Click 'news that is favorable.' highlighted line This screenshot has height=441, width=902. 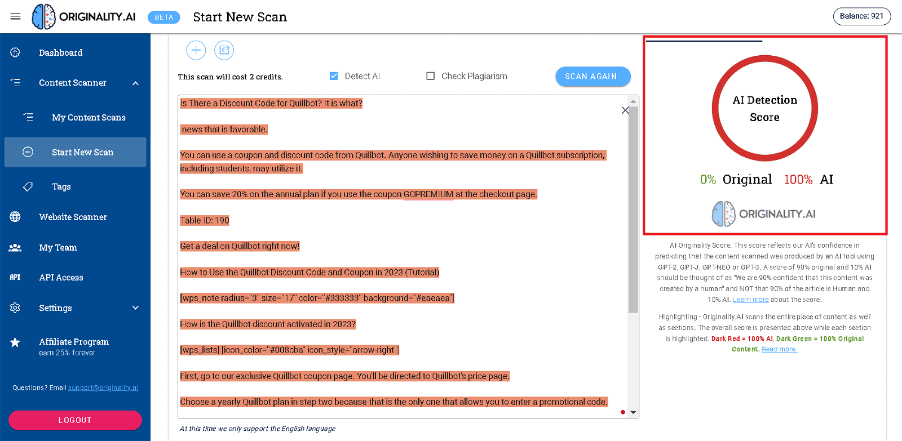[x=224, y=130]
